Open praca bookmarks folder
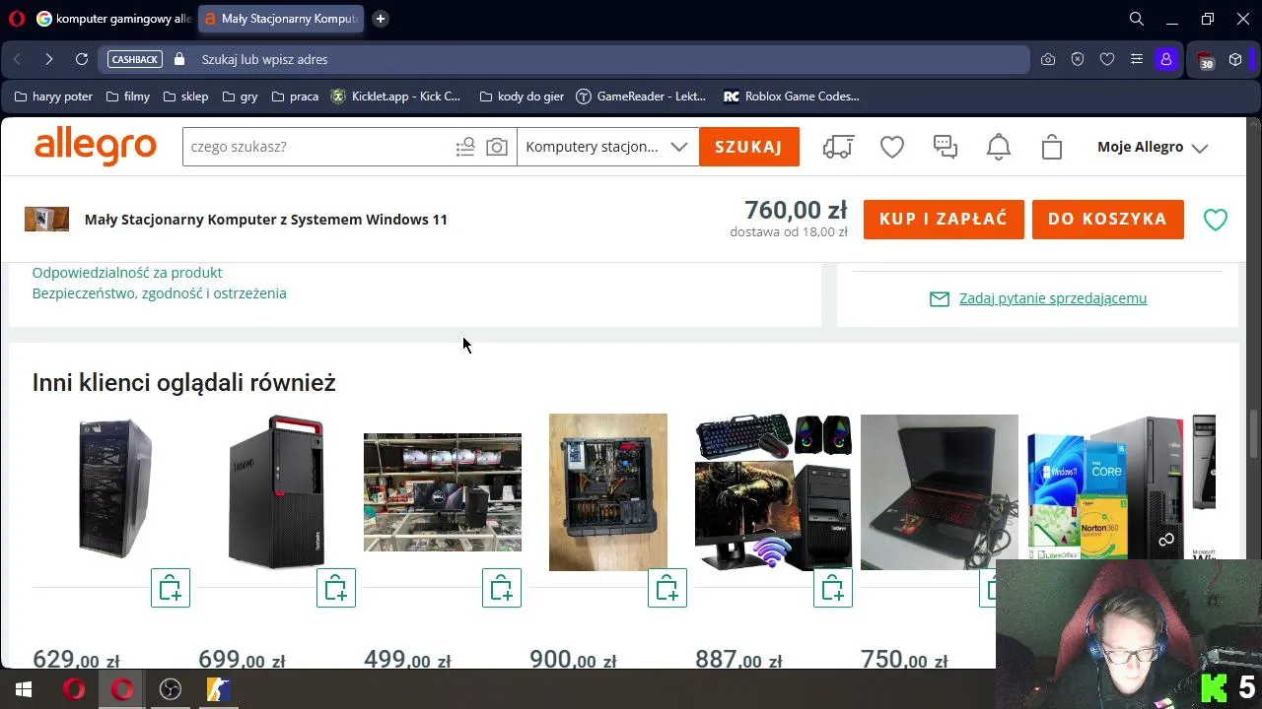Image resolution: width=1262 pixels, height=709 pixels. [294, 97]
